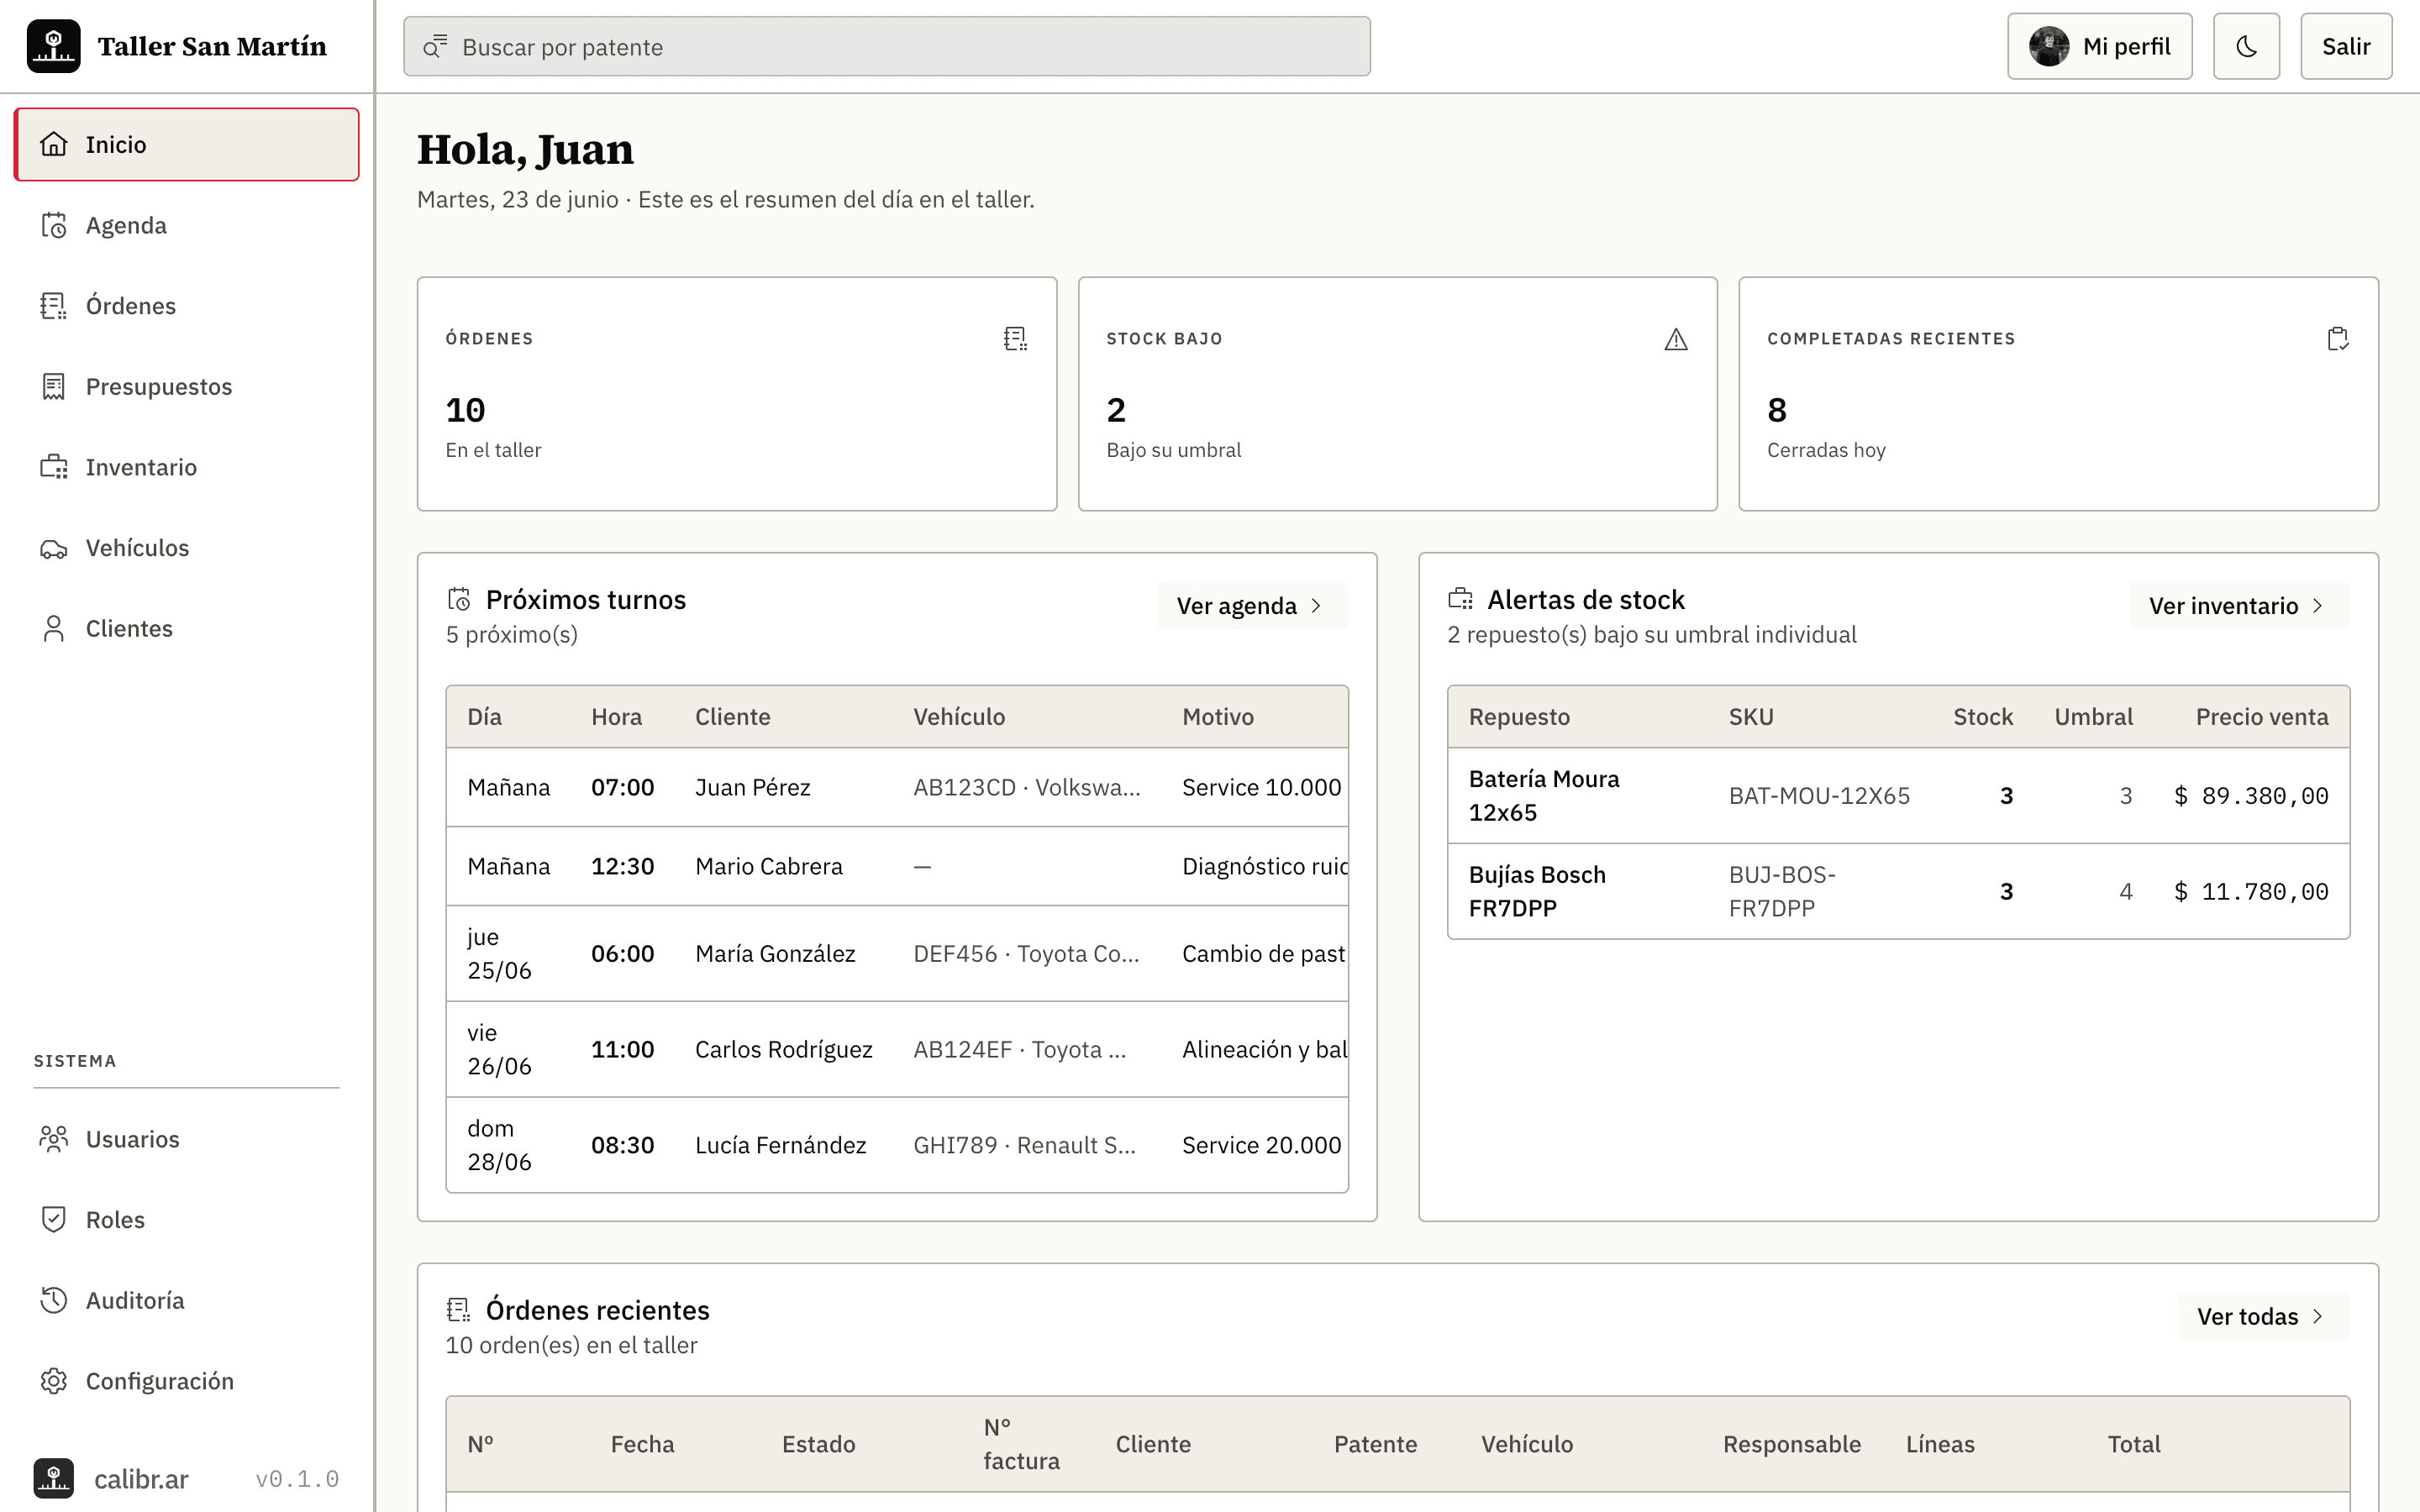
Task: Click the Vehículos car icon
Action: [x=54, y=548]
